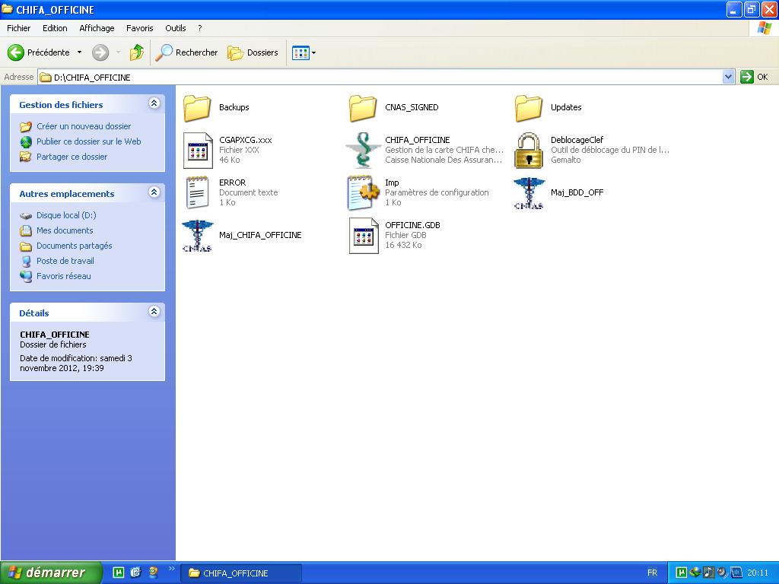The width and height of the screenshot is (779, 584).
Task: Select the Maj_CHIFA_OFFICINE CNAS icon
Action: click(x=197, y=235)
